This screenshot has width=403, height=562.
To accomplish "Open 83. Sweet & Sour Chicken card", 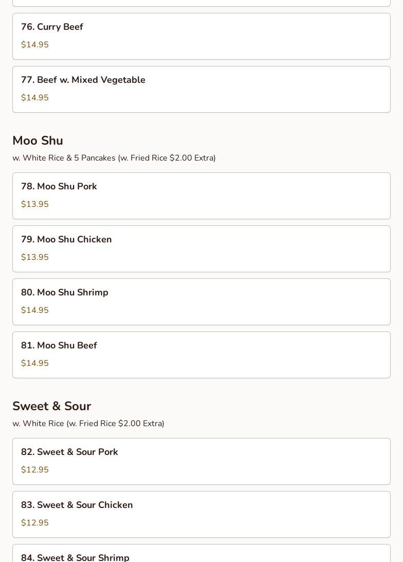I will pos(201,514).
